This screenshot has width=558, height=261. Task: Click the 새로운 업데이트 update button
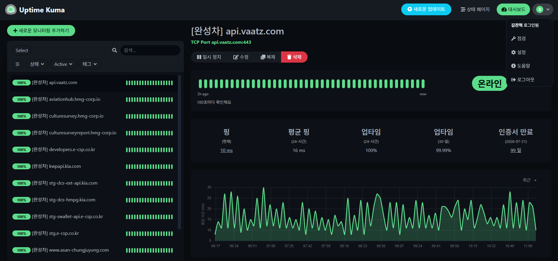(426, 9)
